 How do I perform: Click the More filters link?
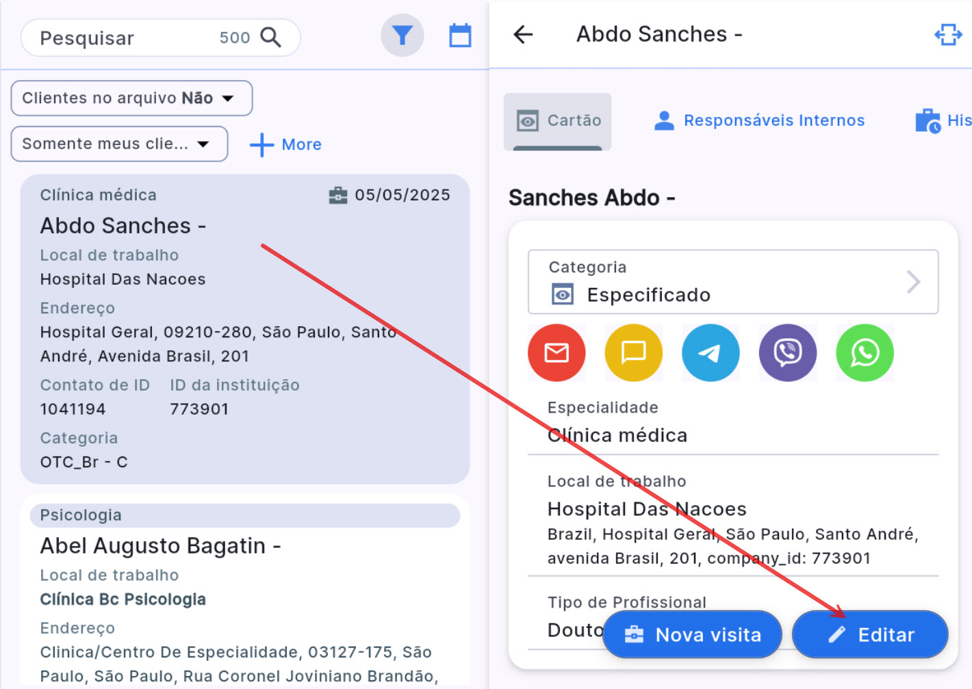(x=286, y=144)
